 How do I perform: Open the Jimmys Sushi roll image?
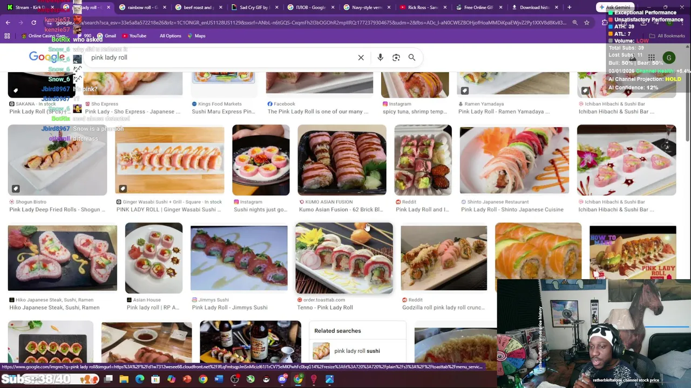[239, 258]
